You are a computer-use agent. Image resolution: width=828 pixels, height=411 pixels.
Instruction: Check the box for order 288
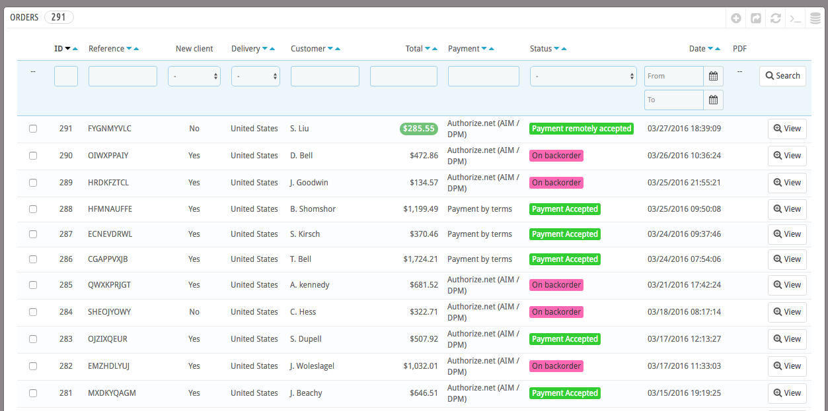pos(33,209)
